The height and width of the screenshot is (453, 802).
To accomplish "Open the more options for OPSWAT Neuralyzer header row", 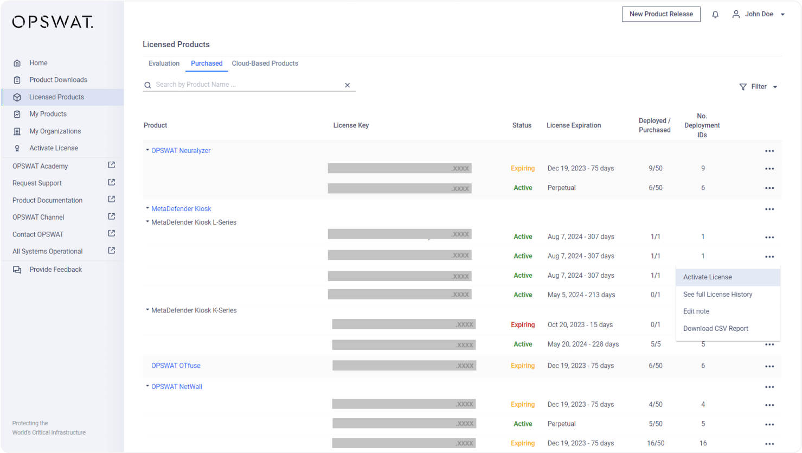I will [x=769, y=151].
